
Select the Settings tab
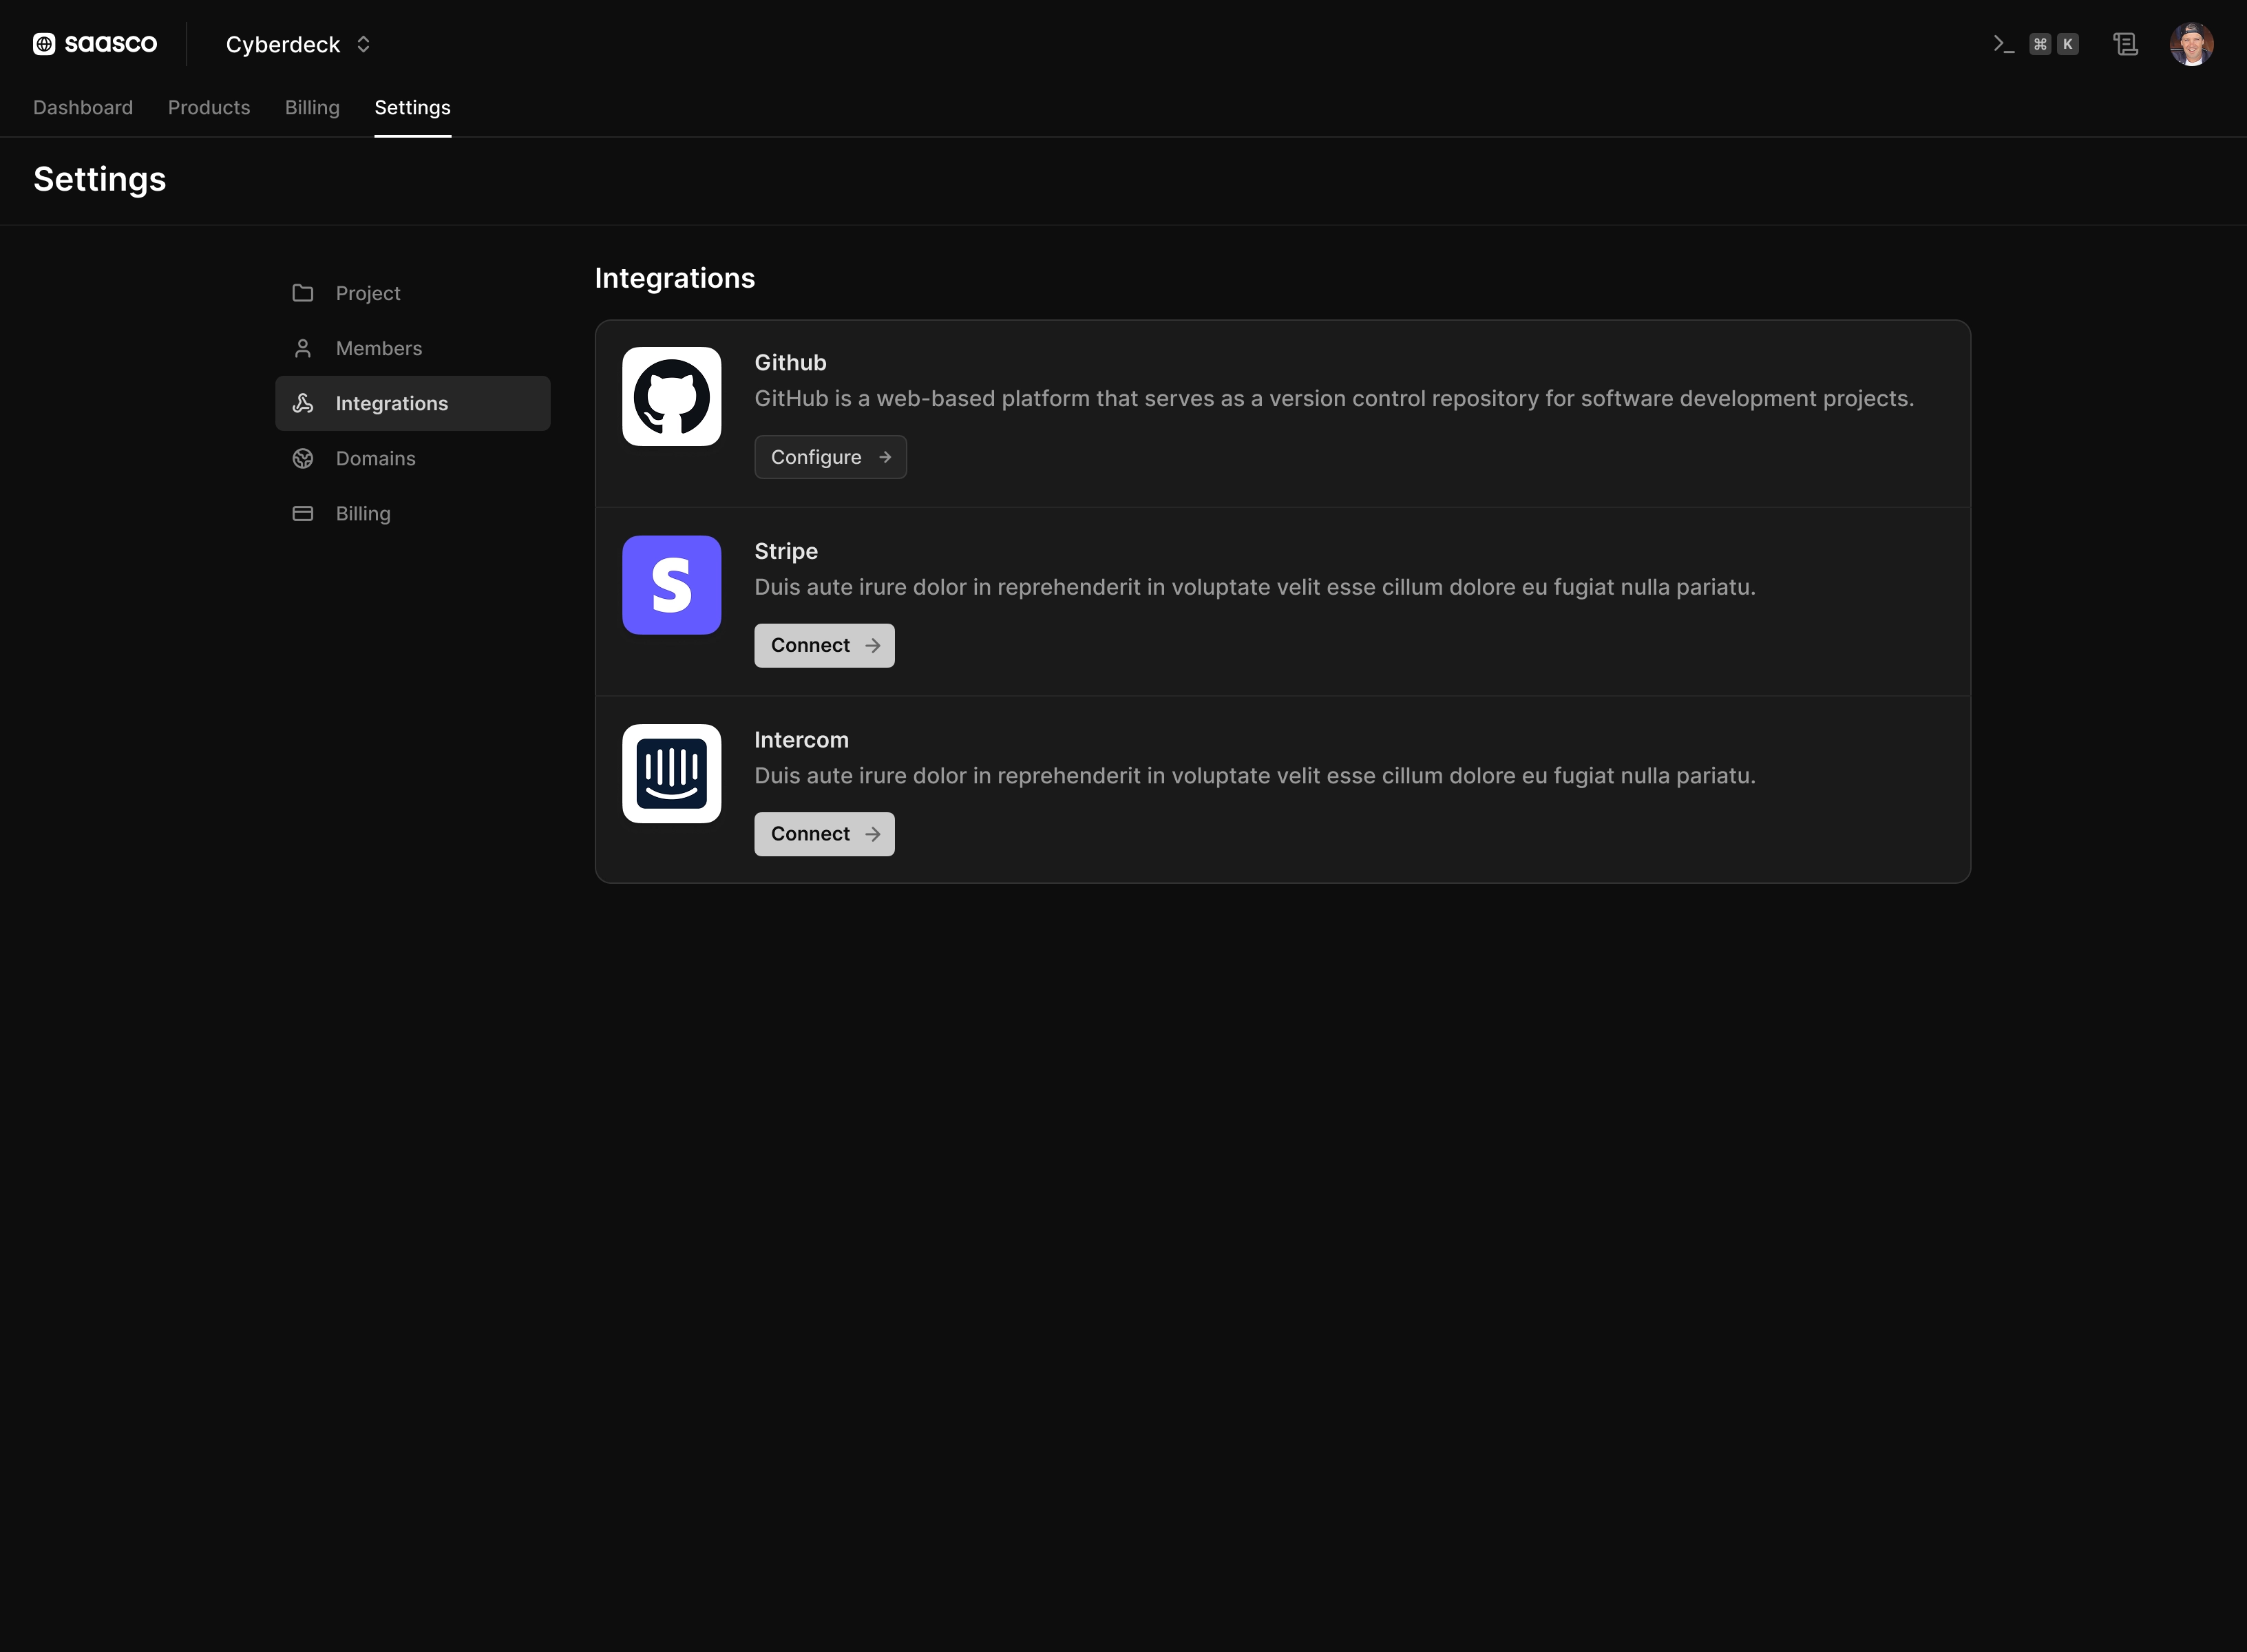[x=412, y=107]
